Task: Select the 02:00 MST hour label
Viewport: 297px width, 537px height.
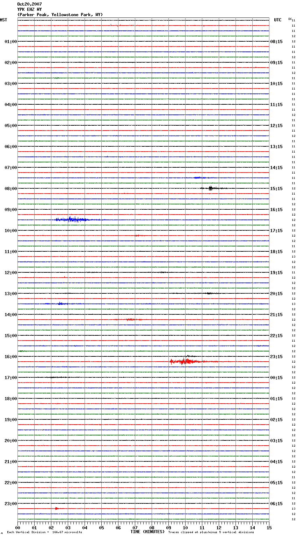Action: coord(10,63)
